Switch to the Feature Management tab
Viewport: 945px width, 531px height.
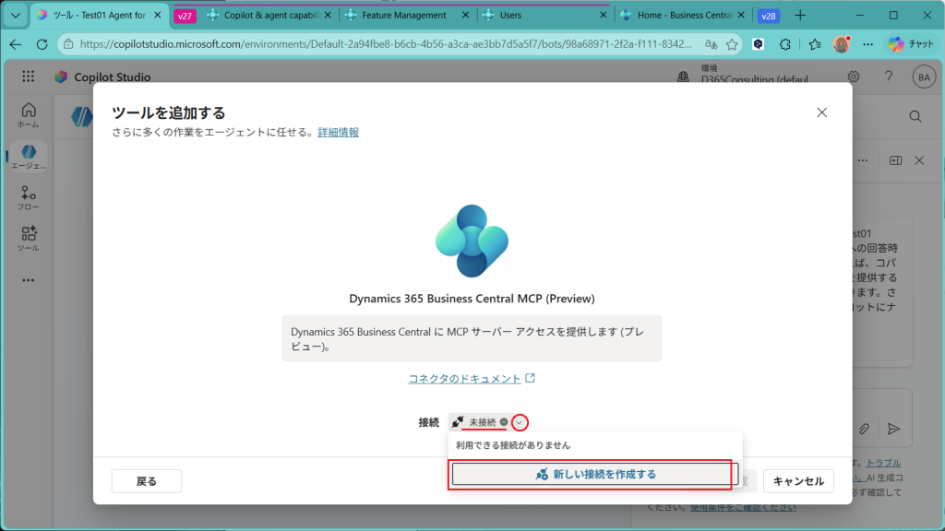tap(404, 15)
